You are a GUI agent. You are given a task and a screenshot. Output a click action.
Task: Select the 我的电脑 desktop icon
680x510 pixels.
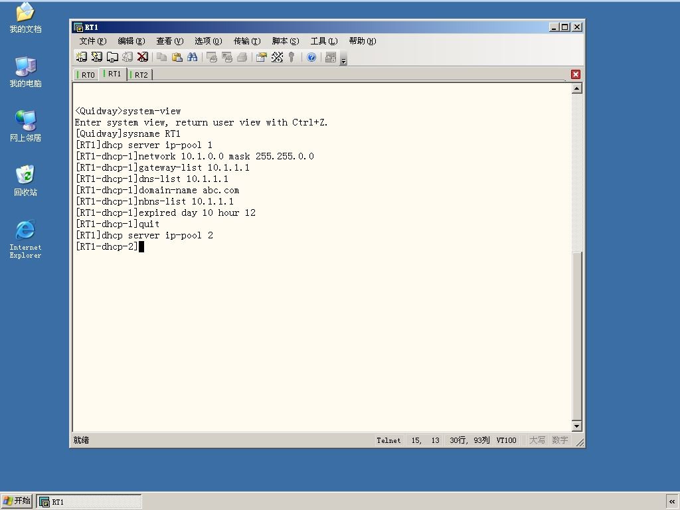pos(25,72)
